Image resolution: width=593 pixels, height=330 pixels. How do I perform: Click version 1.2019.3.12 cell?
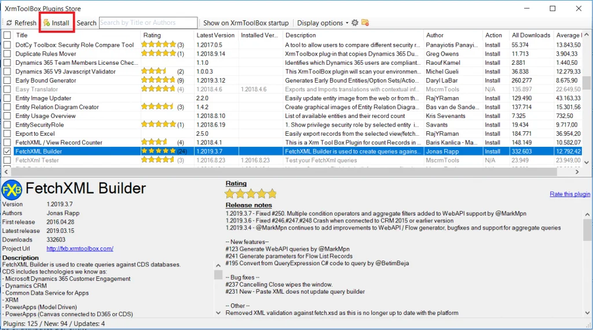(x=211, y=80)
